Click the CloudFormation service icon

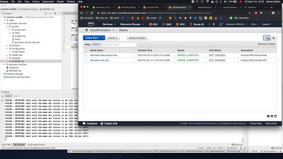(x=87, y=30)
